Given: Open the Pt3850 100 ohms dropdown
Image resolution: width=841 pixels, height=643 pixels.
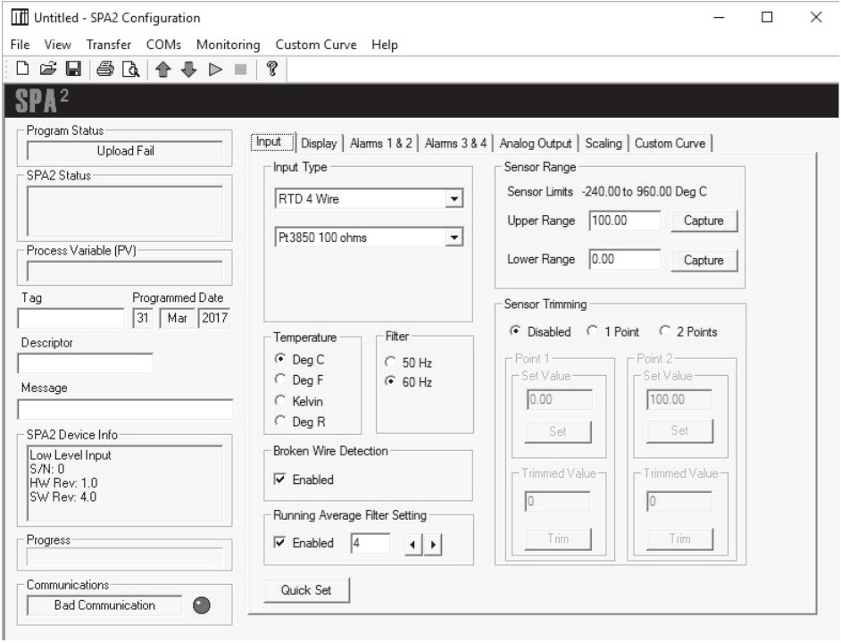Looking at the screenshot, I should (x=454, y=237).
